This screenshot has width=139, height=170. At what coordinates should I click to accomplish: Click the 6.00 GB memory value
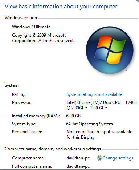tap(73, 116)
